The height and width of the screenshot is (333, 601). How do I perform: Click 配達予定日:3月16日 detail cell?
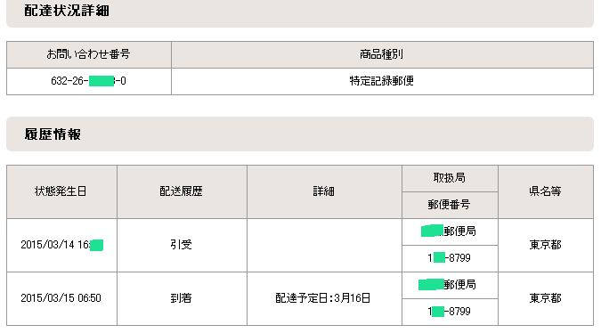coord(324,299)
